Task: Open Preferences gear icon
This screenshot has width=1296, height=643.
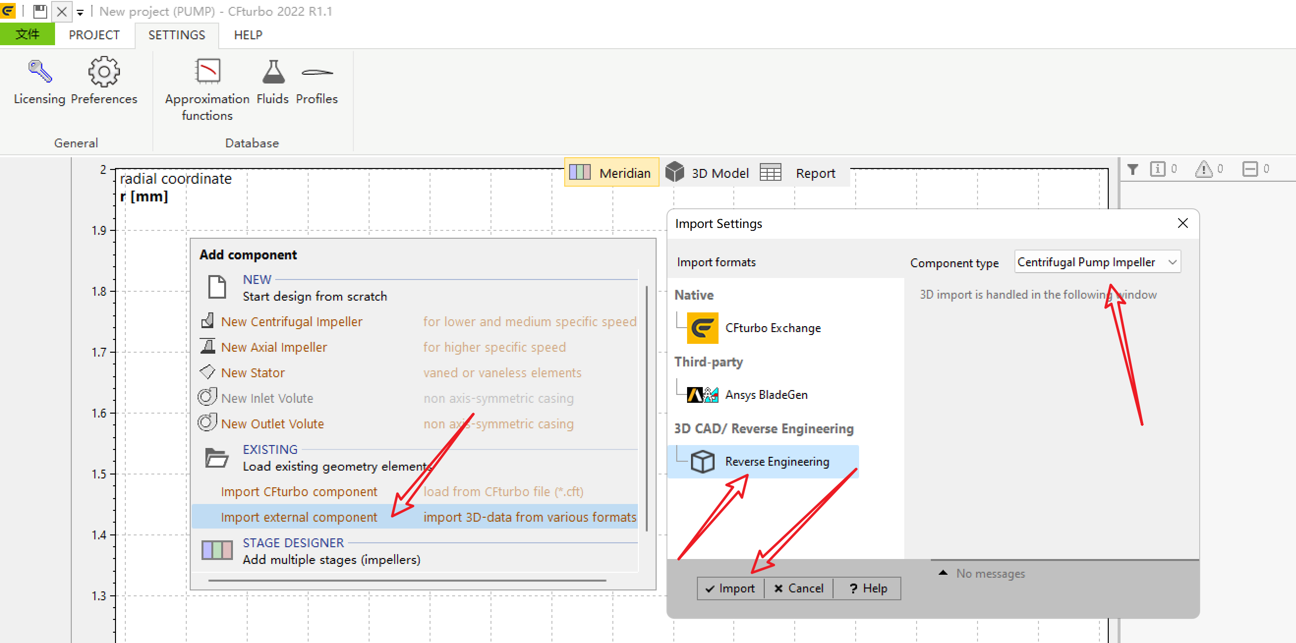Action: pyautogui.click(x=104, y=71)
